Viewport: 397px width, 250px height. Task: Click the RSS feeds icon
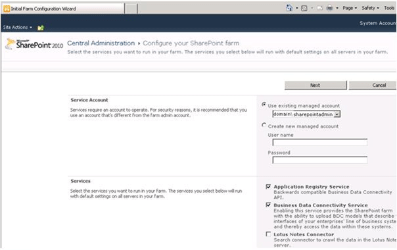click(304, 8)
